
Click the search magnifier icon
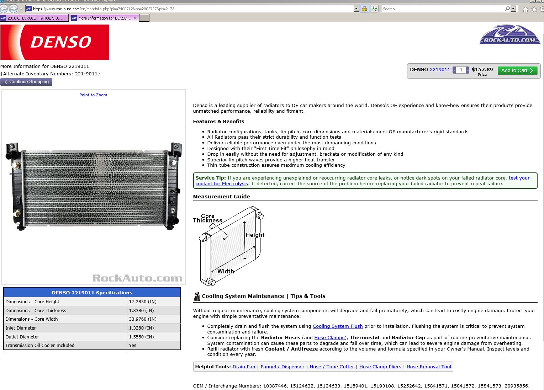click(x=507, y=9)
